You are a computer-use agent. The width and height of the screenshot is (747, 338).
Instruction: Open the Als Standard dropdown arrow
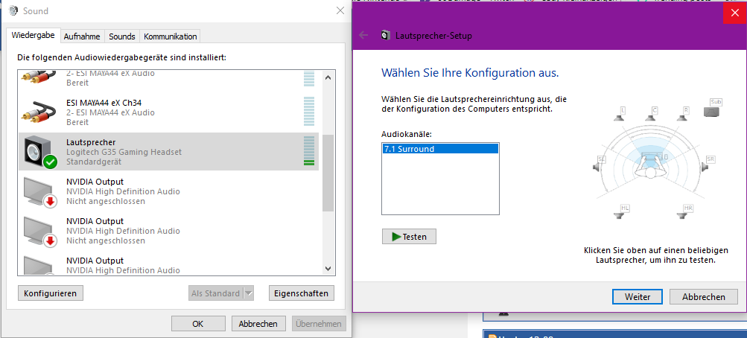tap(249, 293)
